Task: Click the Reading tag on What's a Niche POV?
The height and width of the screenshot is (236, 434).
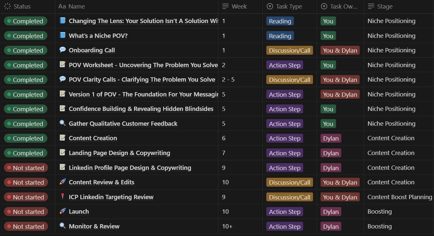Action: point(280,36)
